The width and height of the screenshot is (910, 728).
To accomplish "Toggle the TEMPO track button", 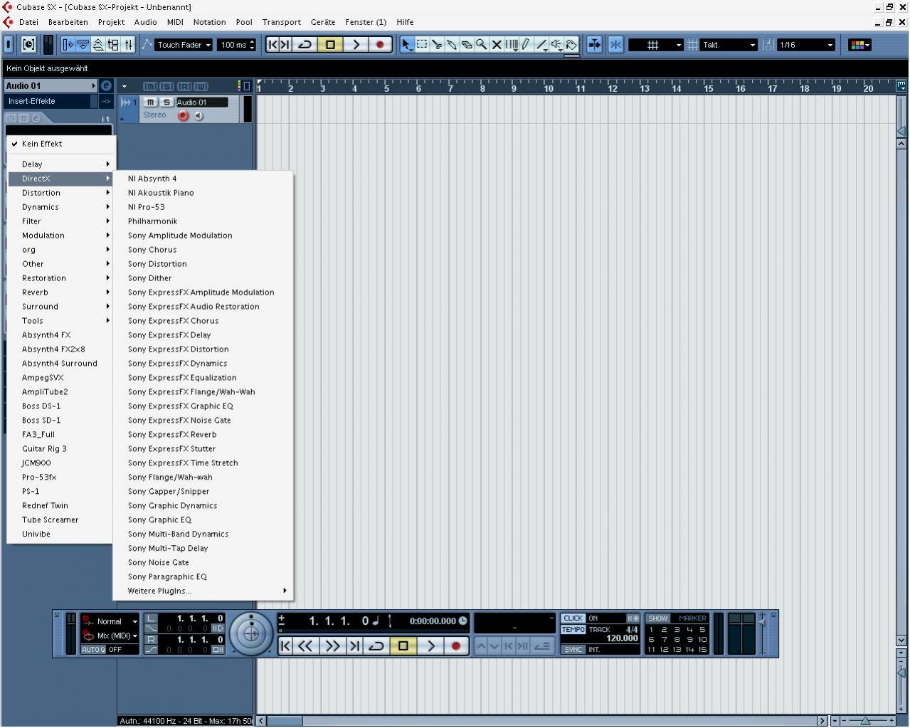I will tap(573, 630).
